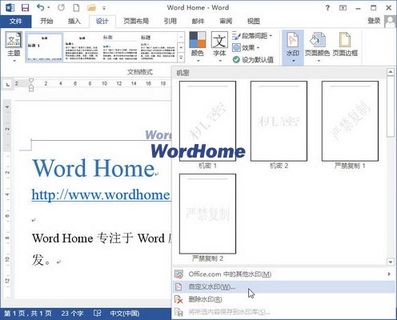Click the http://www.wordhome hyperlink
Screen dimensions: 397x320
(101, 194)
